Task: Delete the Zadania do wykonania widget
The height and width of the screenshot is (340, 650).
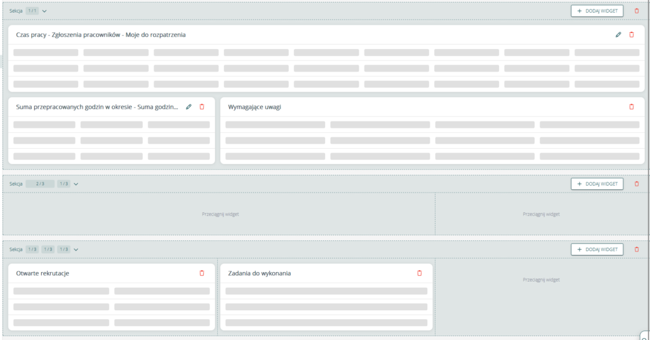Action: click(419, 273)
